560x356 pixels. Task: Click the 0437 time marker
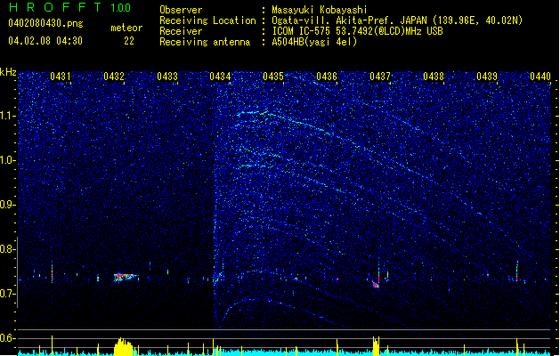pos(380,77)
